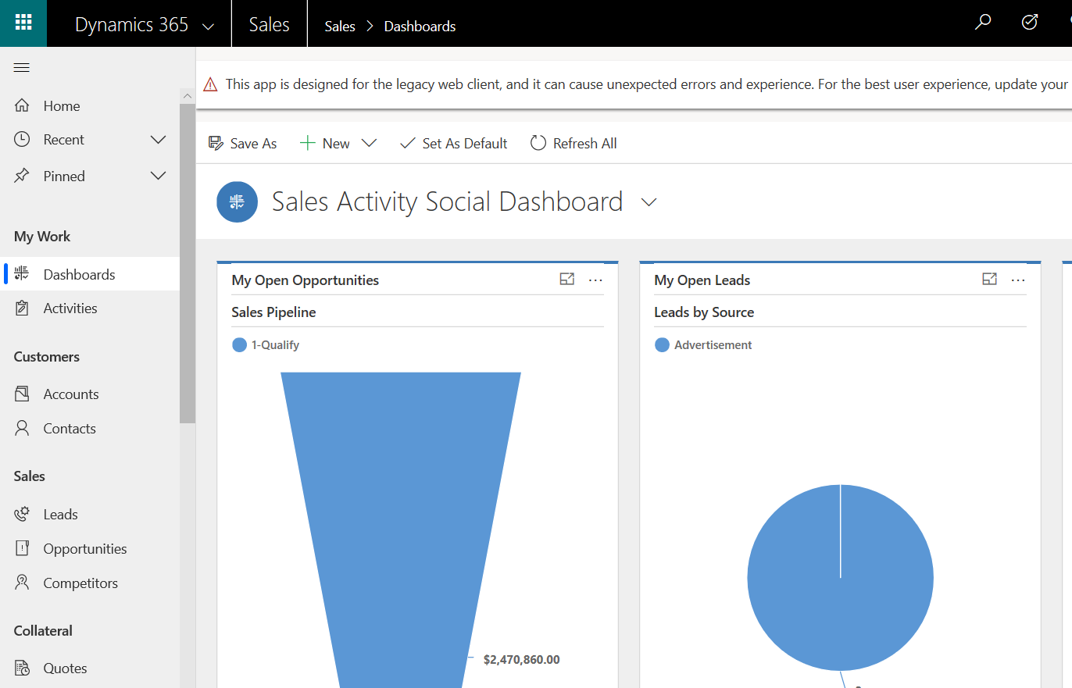Collapse the site map with the hamburger icon

point(21,67)
